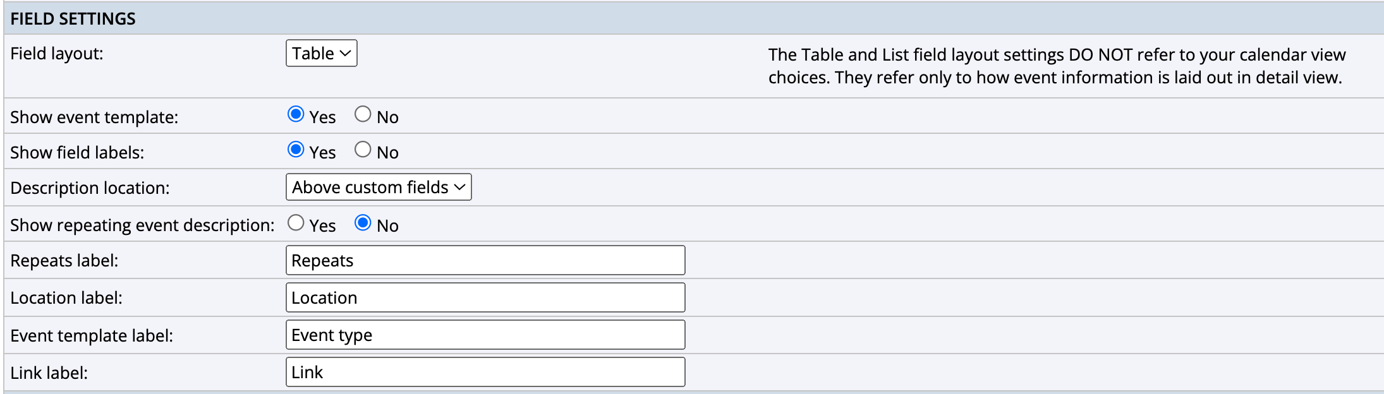Click the 'Show field labels:' row label text
The width and height of the screenshot is (1384, 394).
[x=77, y=153]
